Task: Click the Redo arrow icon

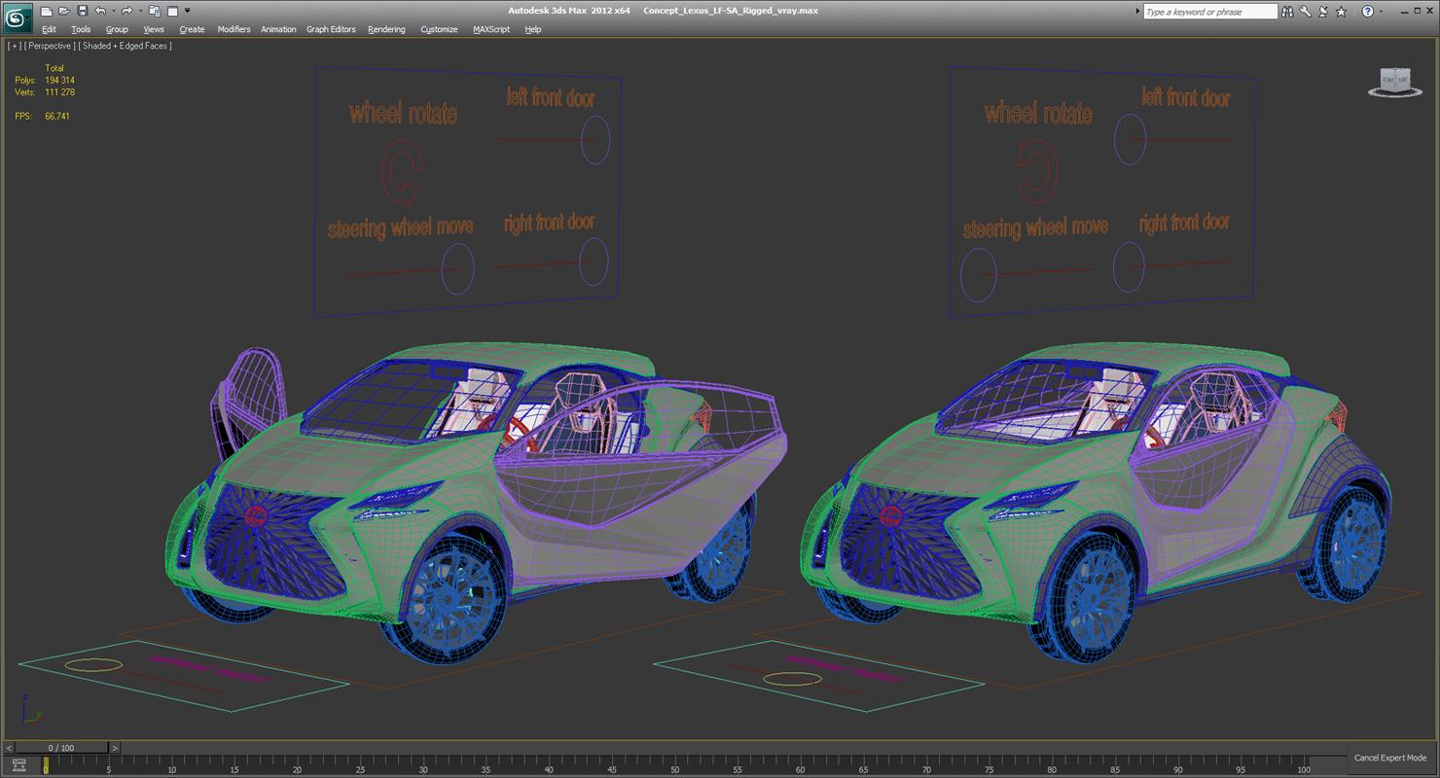Action: 126,12
